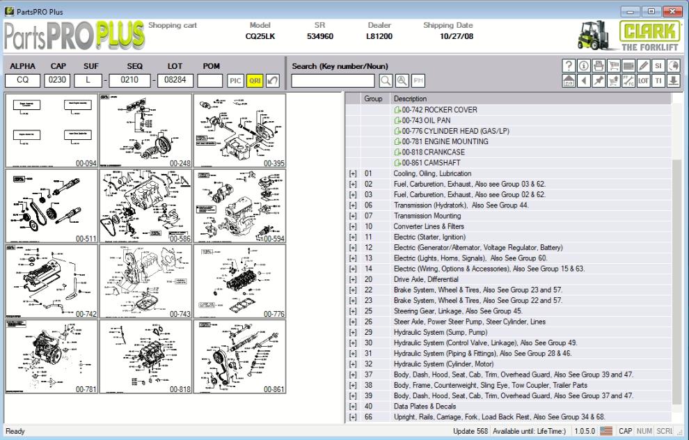The width and height of the screenshot is (689, 440).
Task: Open the LOT lookup icon
Action: pos(644,80)
